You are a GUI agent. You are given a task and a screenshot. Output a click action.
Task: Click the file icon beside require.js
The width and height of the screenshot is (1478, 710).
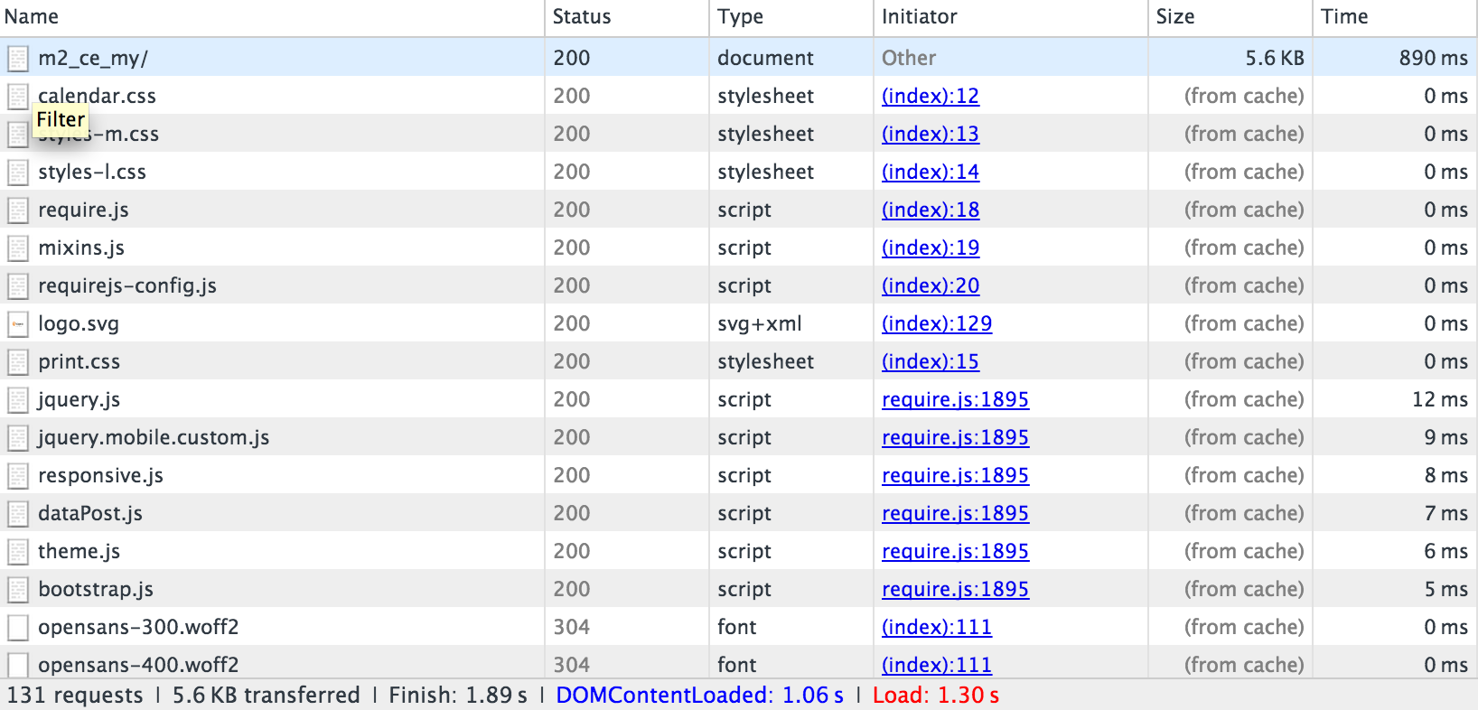[x=18, y=210]
